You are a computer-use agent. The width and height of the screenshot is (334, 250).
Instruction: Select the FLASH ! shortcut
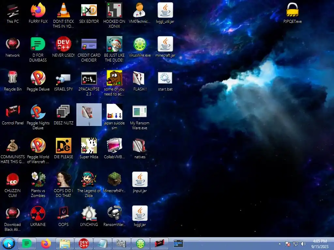click(x=140, y=81)
